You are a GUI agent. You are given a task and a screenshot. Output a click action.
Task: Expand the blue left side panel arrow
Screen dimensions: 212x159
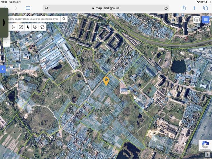coord(3,69)
